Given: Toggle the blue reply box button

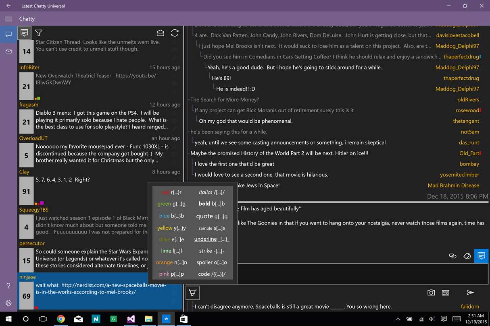Looking at the screenshot, I should 481,256.
